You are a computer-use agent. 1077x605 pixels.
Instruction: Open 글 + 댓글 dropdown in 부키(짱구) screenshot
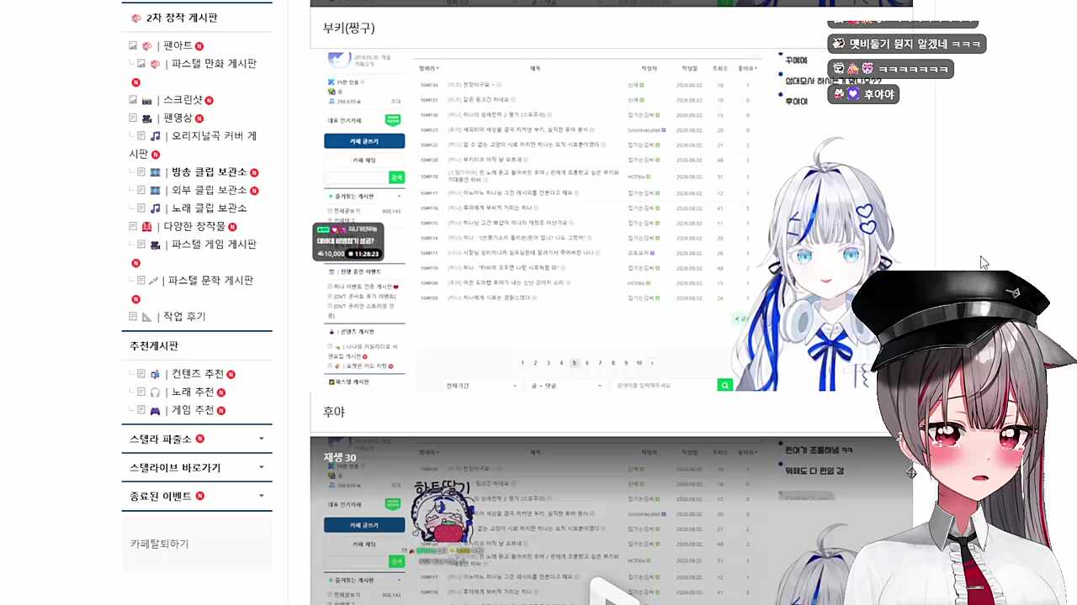tap(566, 386)
